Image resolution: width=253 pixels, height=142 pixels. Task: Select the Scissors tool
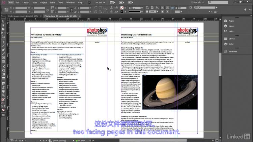[3, 67]
